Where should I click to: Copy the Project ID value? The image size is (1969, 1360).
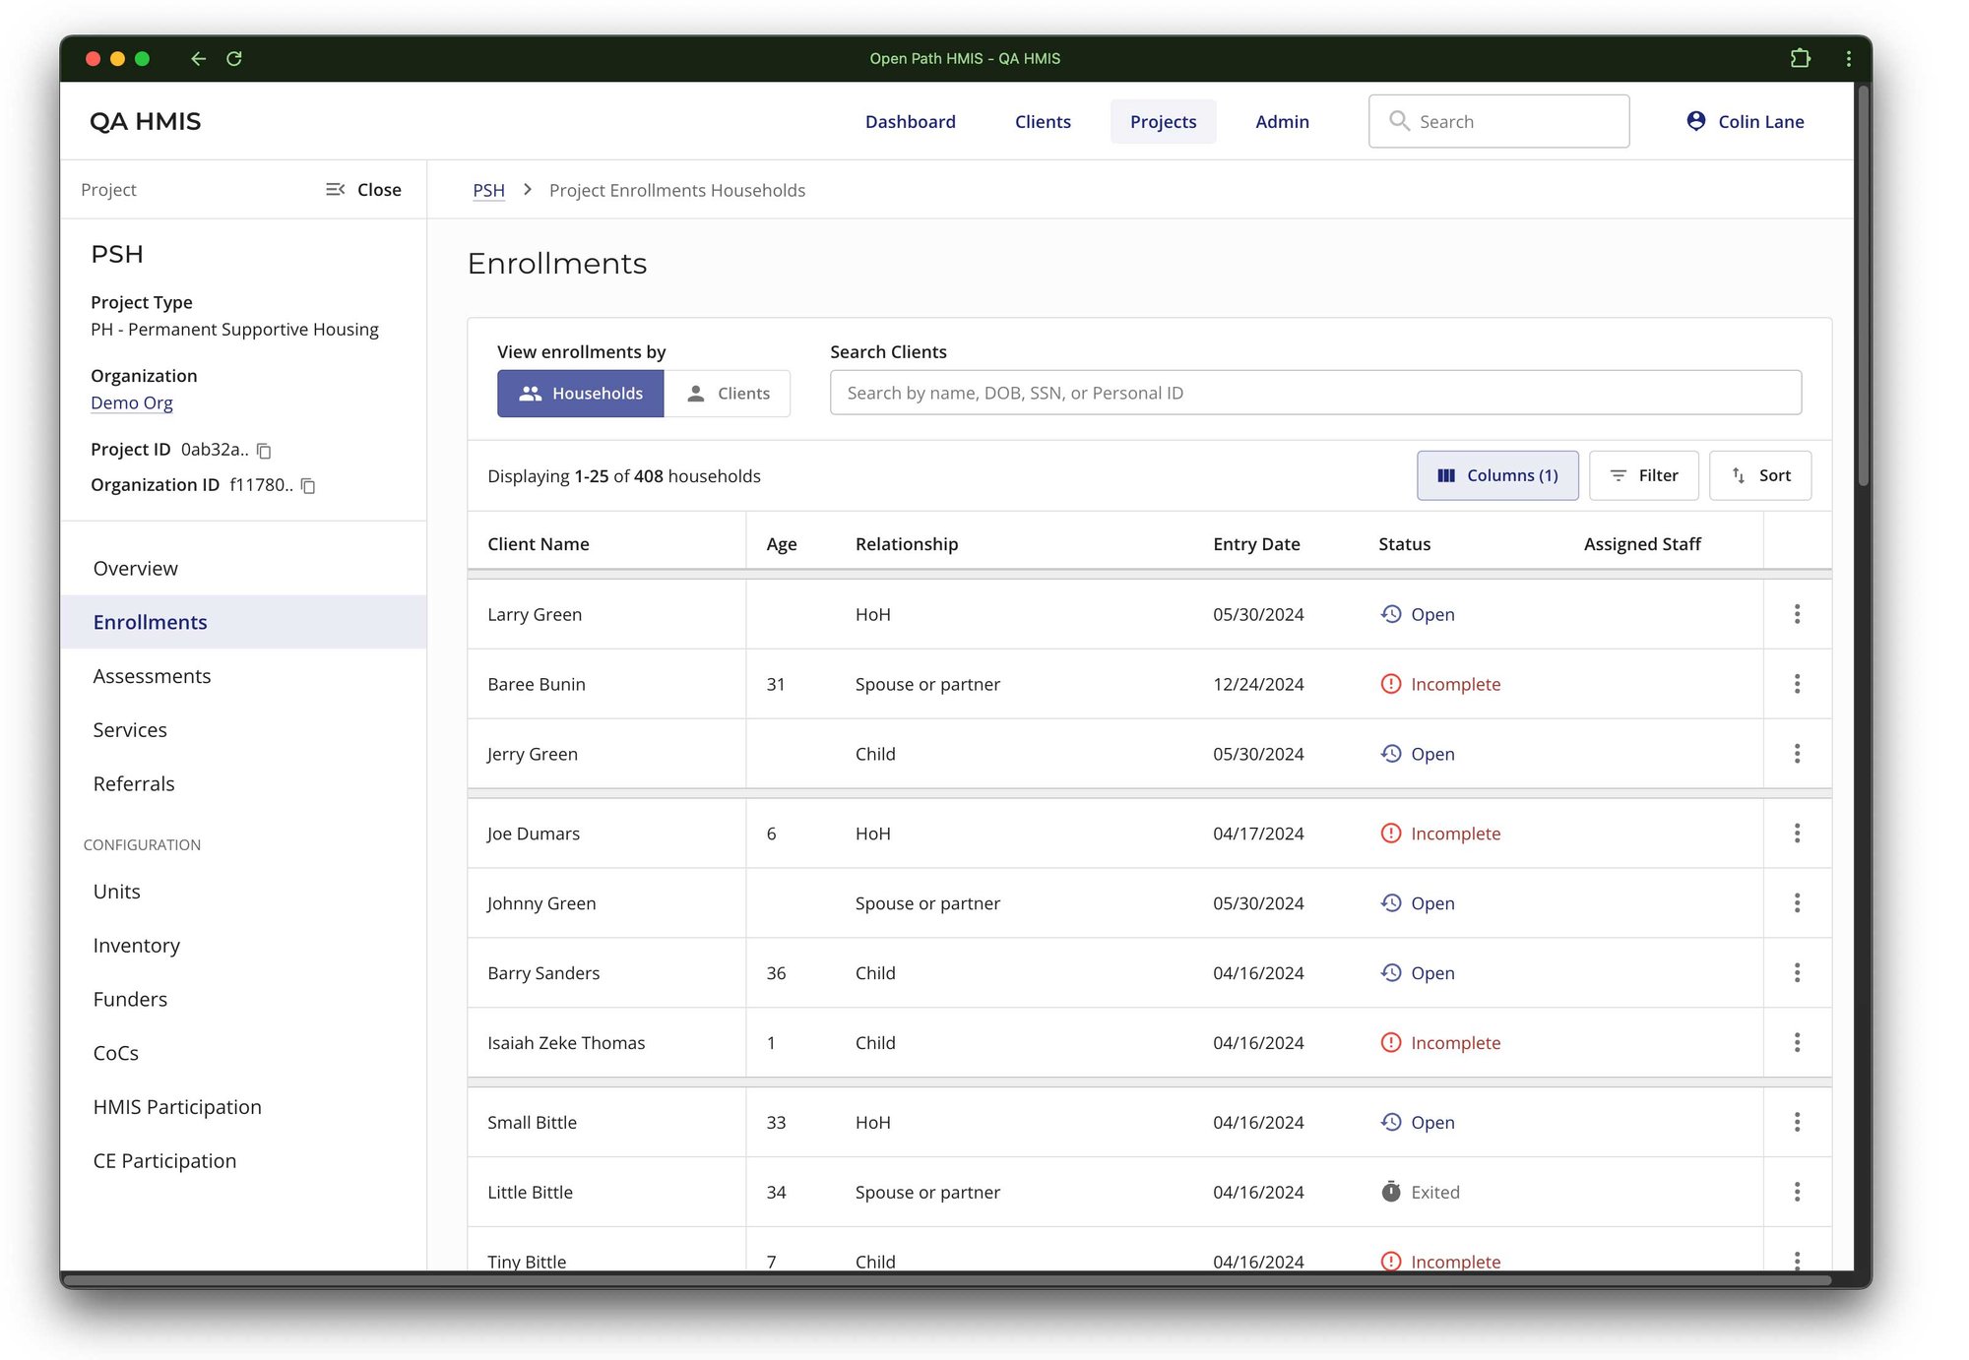tap(262, 450)
